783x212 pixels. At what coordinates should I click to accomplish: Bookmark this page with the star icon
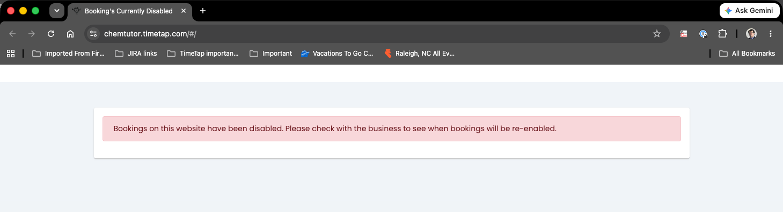tap(657, 34)
